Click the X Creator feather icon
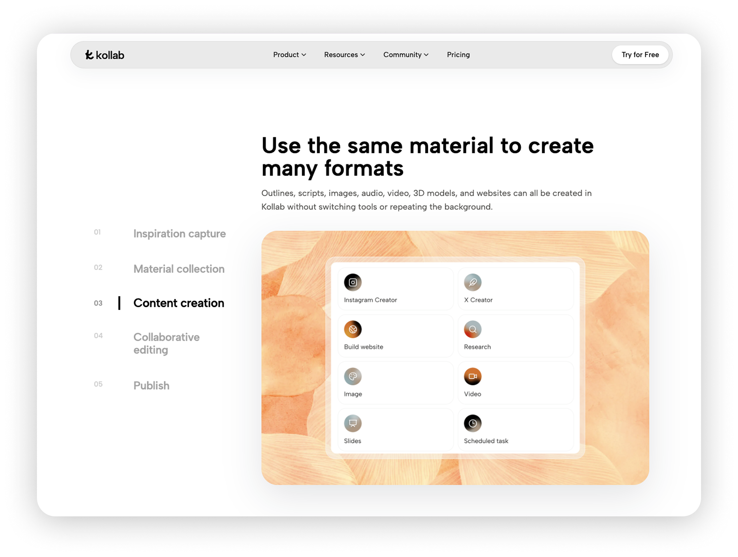Viewport: 738px width, 557px height. coord(472,282)
